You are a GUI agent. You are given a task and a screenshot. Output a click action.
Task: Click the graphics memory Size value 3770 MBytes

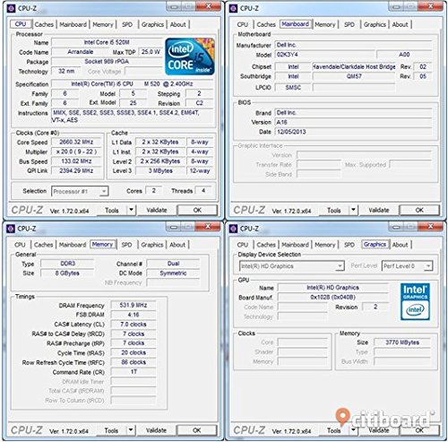click(x=402, y=342)
